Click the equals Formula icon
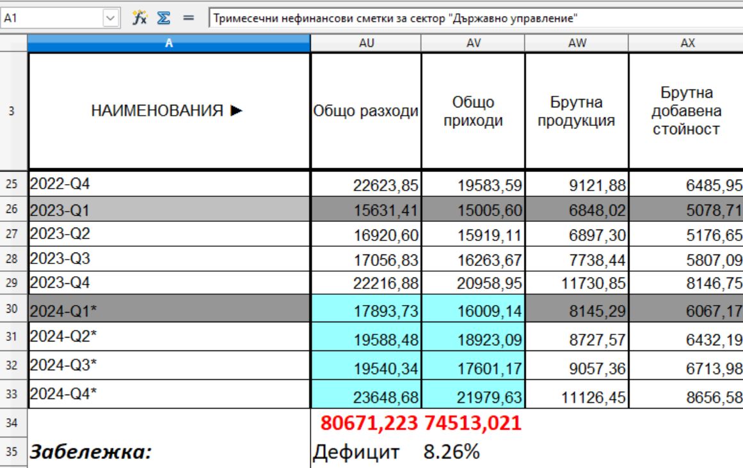 click(188, 18)
